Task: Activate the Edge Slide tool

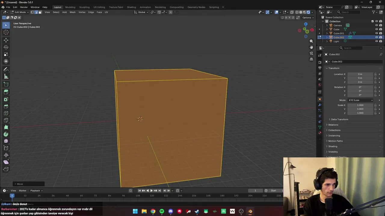Action: (x=6, y=148)
